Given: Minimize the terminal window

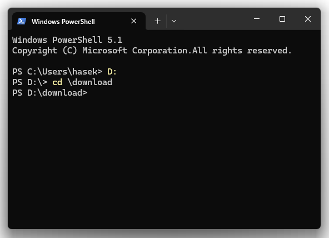Looking at the screenshot, I should coord(257,19).
